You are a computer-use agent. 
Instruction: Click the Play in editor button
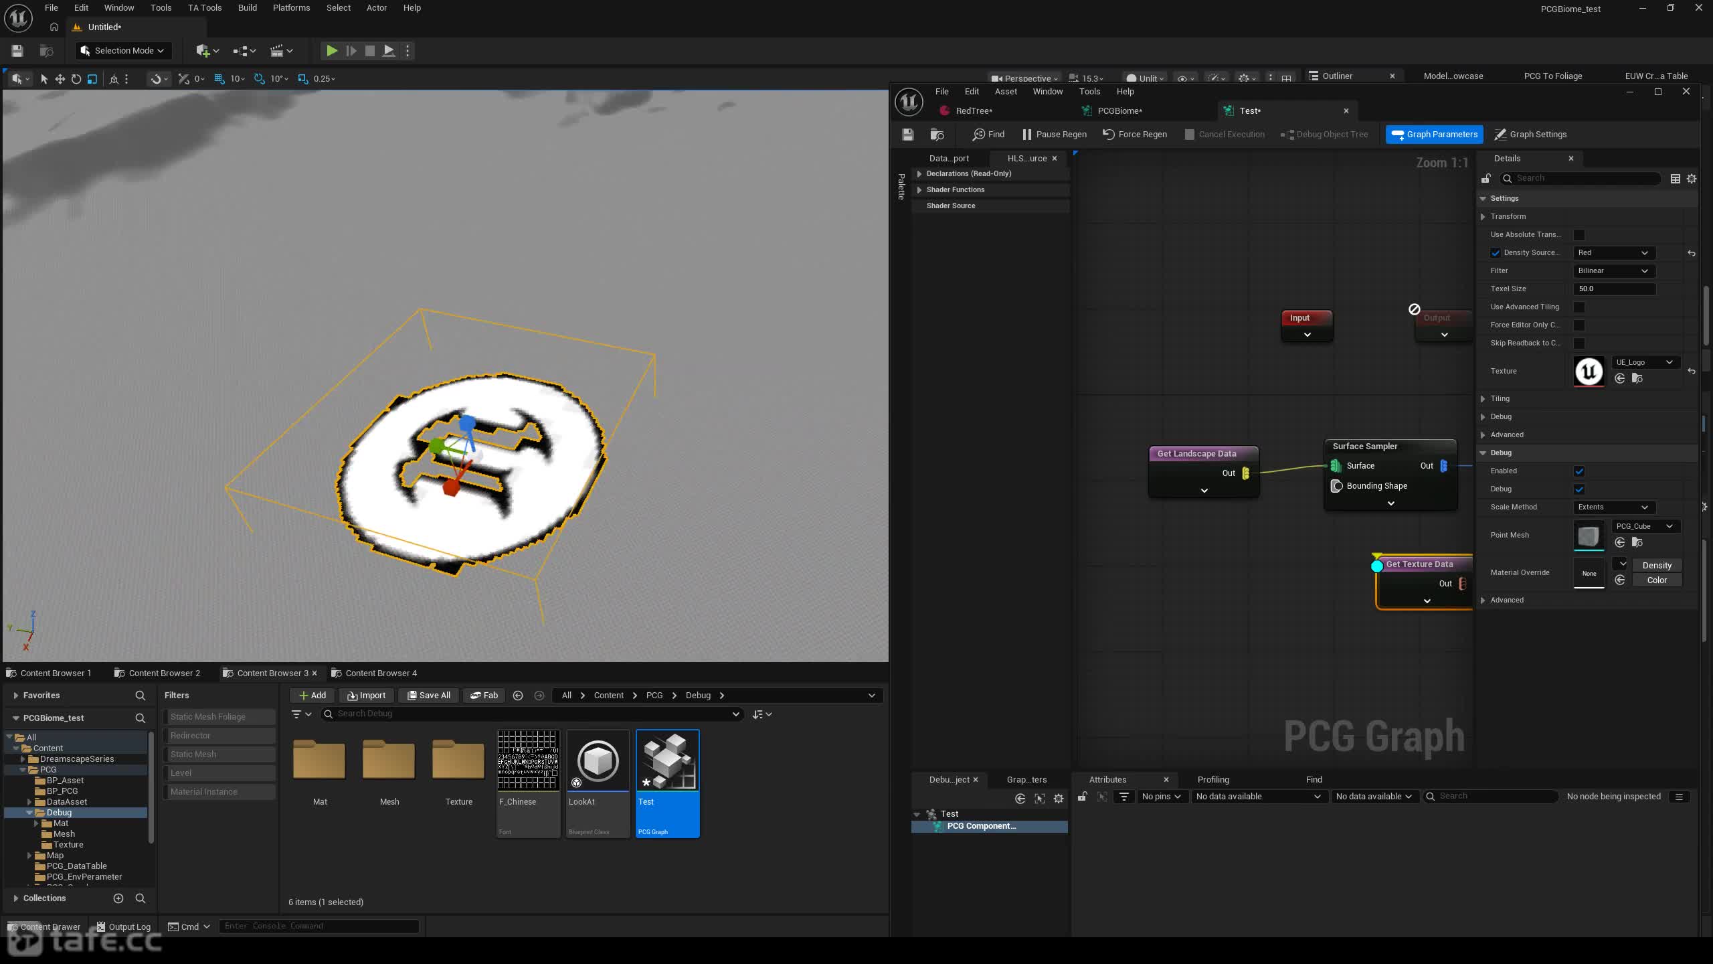point(331,51)
